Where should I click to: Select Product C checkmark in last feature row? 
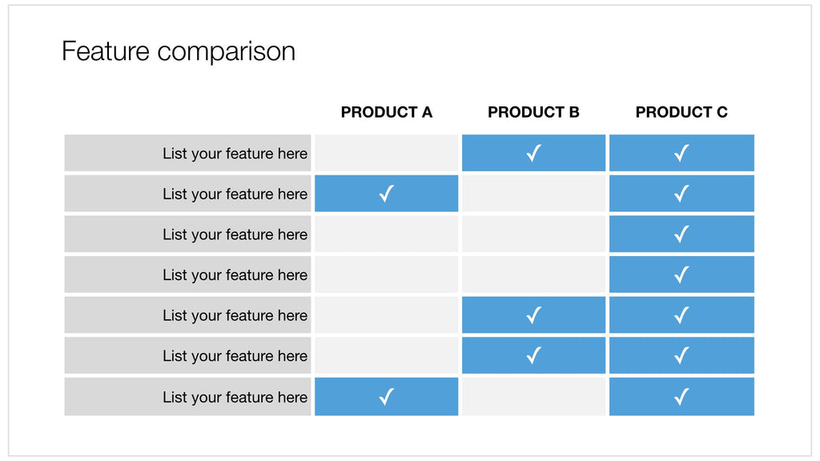click(x=681, y=397)
